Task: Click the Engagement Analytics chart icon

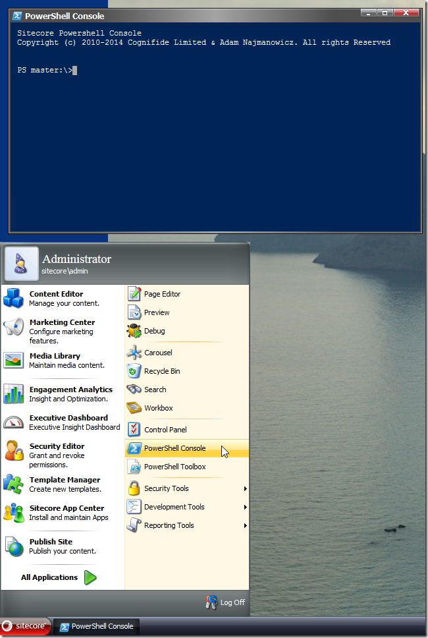Action: click(13, 394)
